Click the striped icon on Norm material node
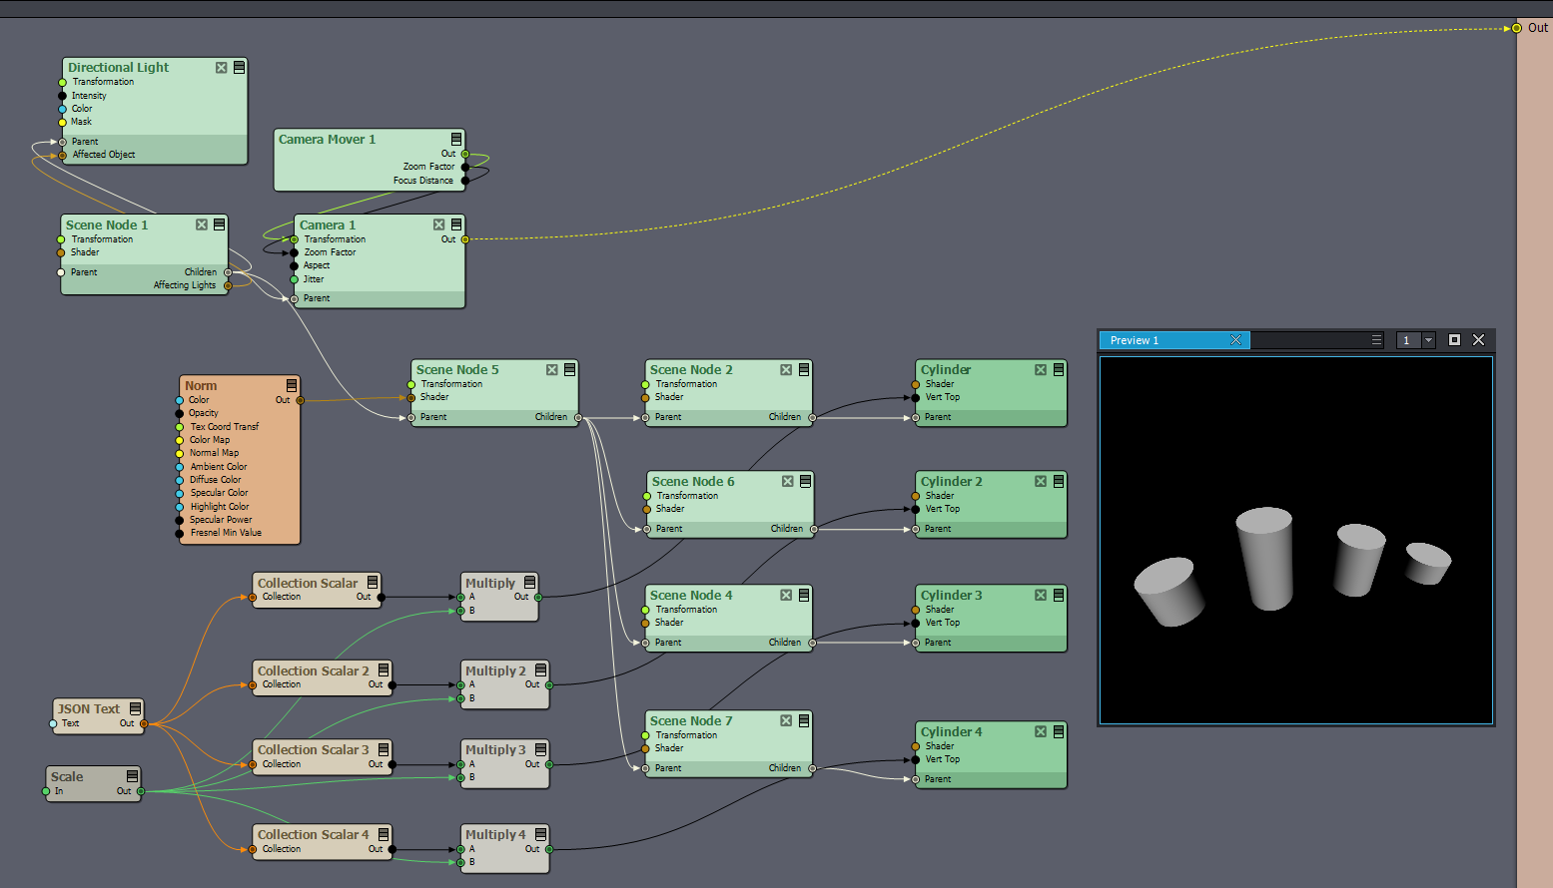This screenshot has height=888, width=1553. point(292,386)
